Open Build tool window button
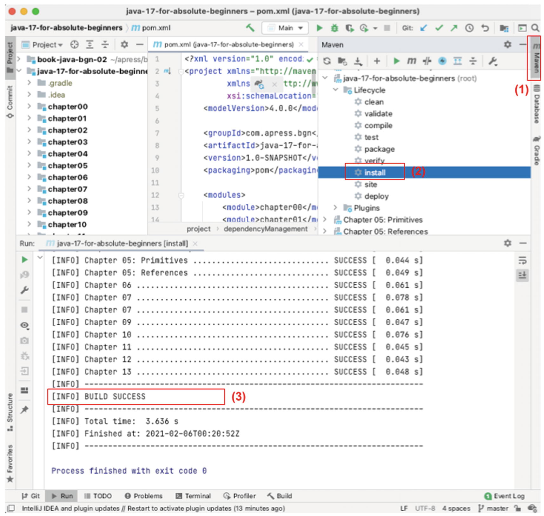This screenshot has height=516, width=544. (279, 496)
